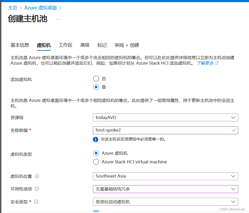Go to Azure 虚拟桌面 breadcrumb link

(x=41, y=8)
